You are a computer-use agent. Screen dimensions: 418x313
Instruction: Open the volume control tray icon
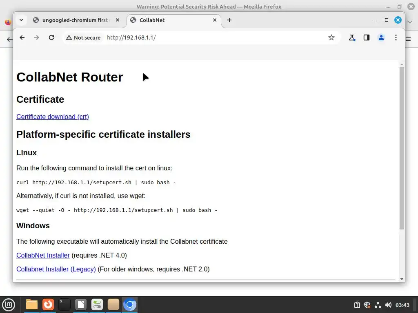(388, 305)
